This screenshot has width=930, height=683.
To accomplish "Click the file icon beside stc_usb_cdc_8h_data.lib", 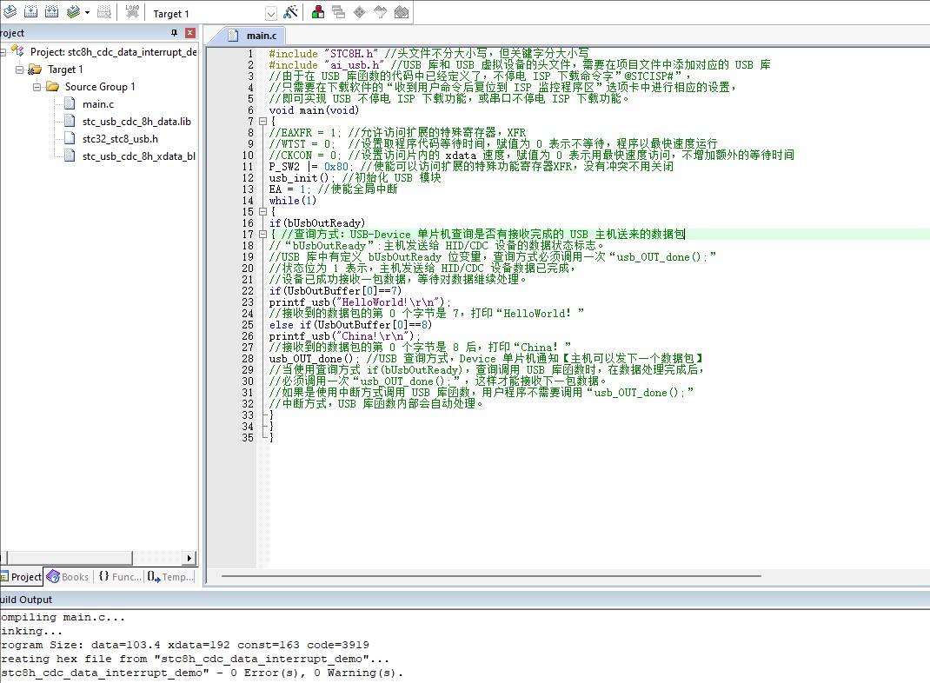I will point(70,122).
